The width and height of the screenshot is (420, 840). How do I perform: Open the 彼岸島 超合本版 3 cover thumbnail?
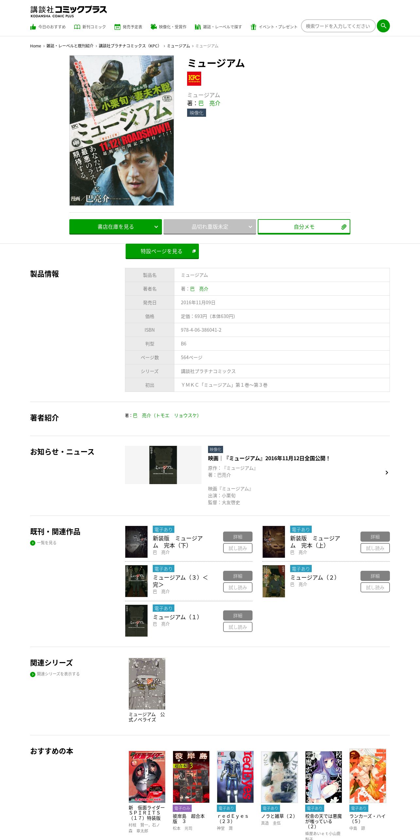(191, 777)
